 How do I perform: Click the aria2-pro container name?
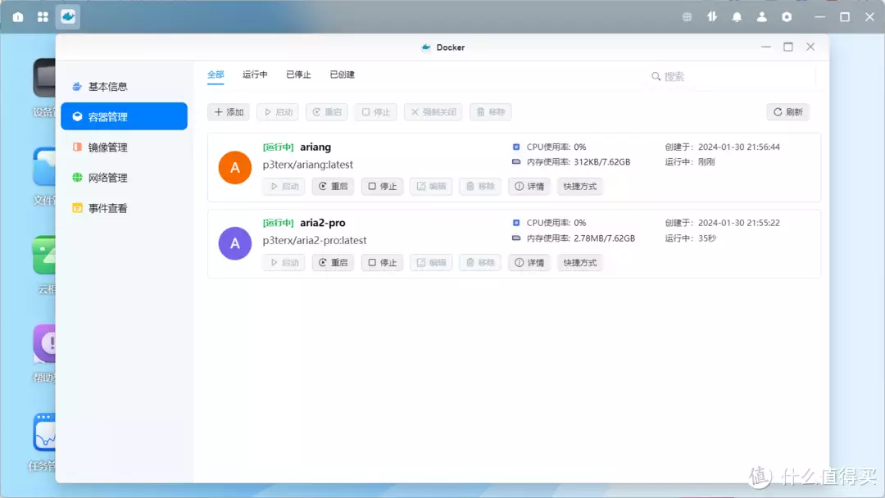tap(322, 223)
